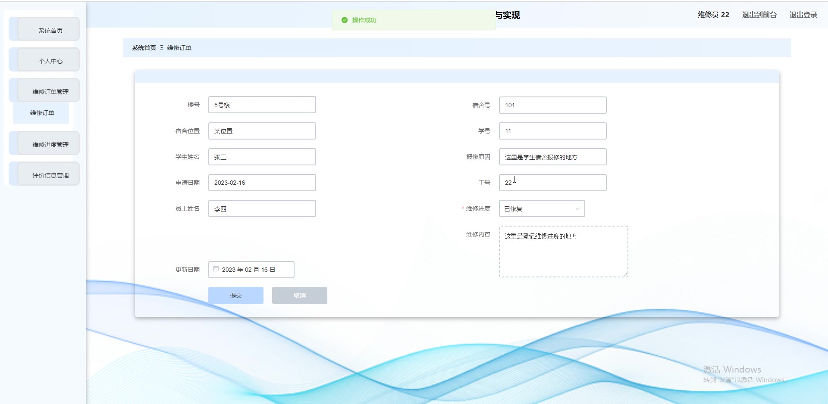The image size is (828, 404).
Task: Click the 申请日期 input field
Action: 262,183
